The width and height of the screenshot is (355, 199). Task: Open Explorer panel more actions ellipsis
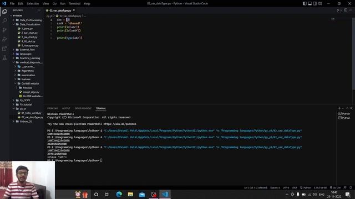tap(39, 10)
